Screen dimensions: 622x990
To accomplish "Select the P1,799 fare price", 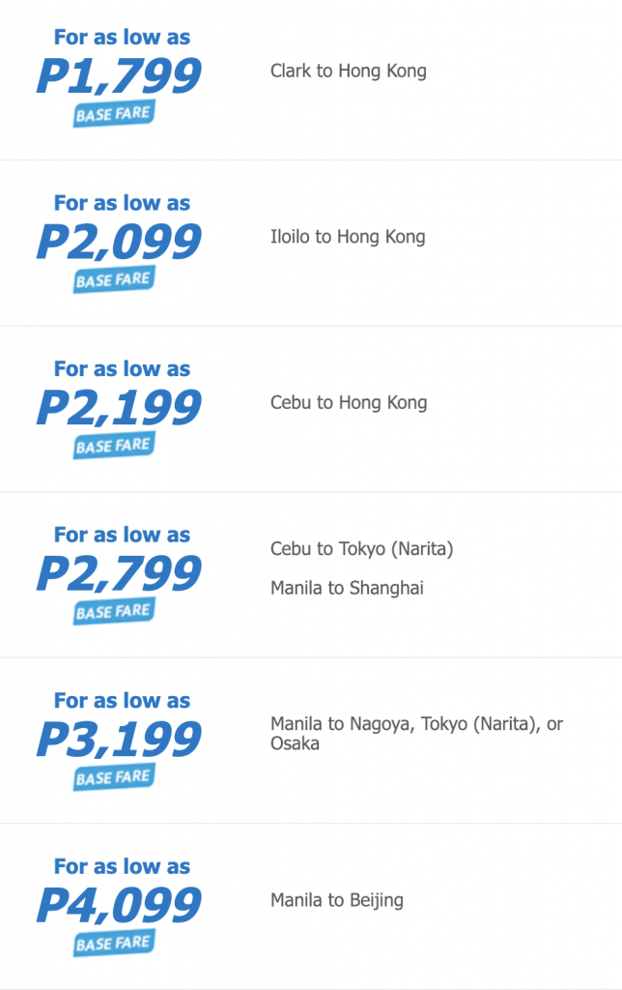I will tap(119, 77).
